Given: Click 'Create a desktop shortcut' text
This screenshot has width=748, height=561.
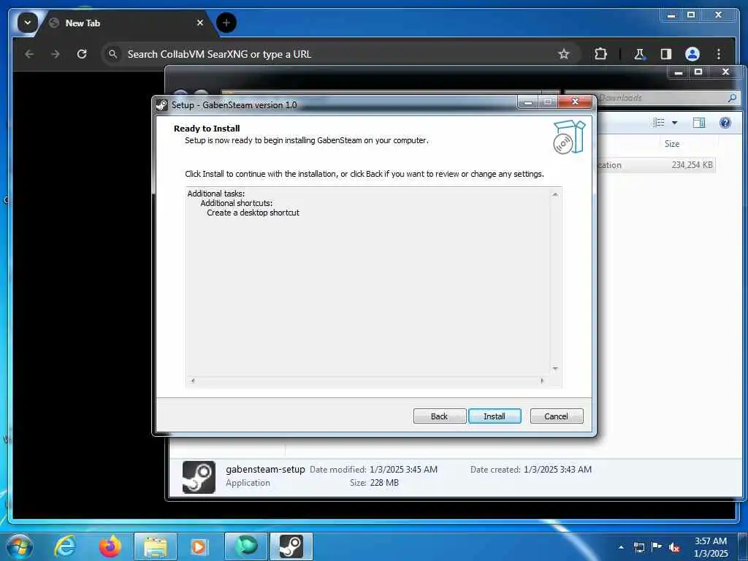Looking at the screenshot, I should click(253, 213).
